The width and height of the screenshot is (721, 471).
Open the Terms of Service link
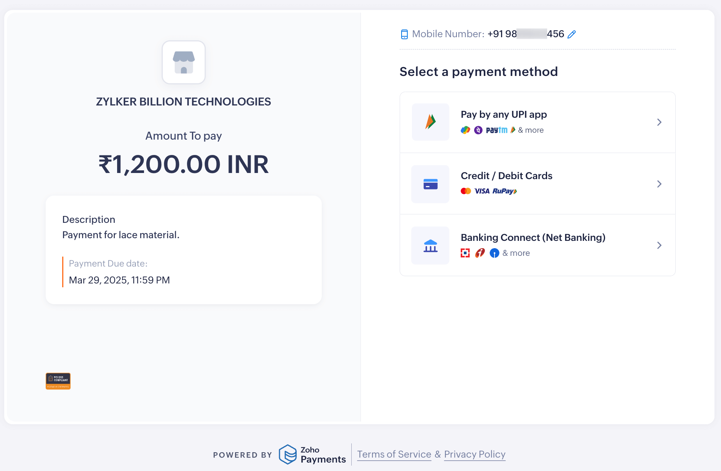tap(394, 454)
